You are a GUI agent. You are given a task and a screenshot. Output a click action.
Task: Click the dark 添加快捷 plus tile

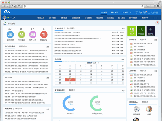[x=150, y=31]
